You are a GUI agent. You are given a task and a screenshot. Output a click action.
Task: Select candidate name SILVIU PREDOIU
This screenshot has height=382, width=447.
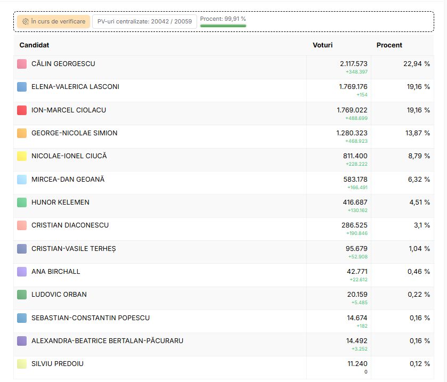(58, 364)
